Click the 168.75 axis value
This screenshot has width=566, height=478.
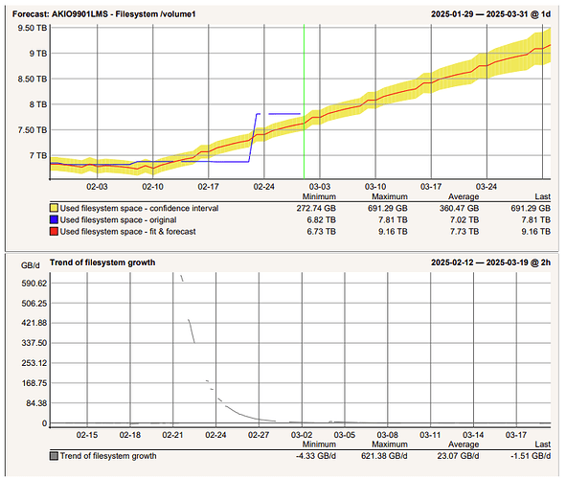[x=34, y=383]
